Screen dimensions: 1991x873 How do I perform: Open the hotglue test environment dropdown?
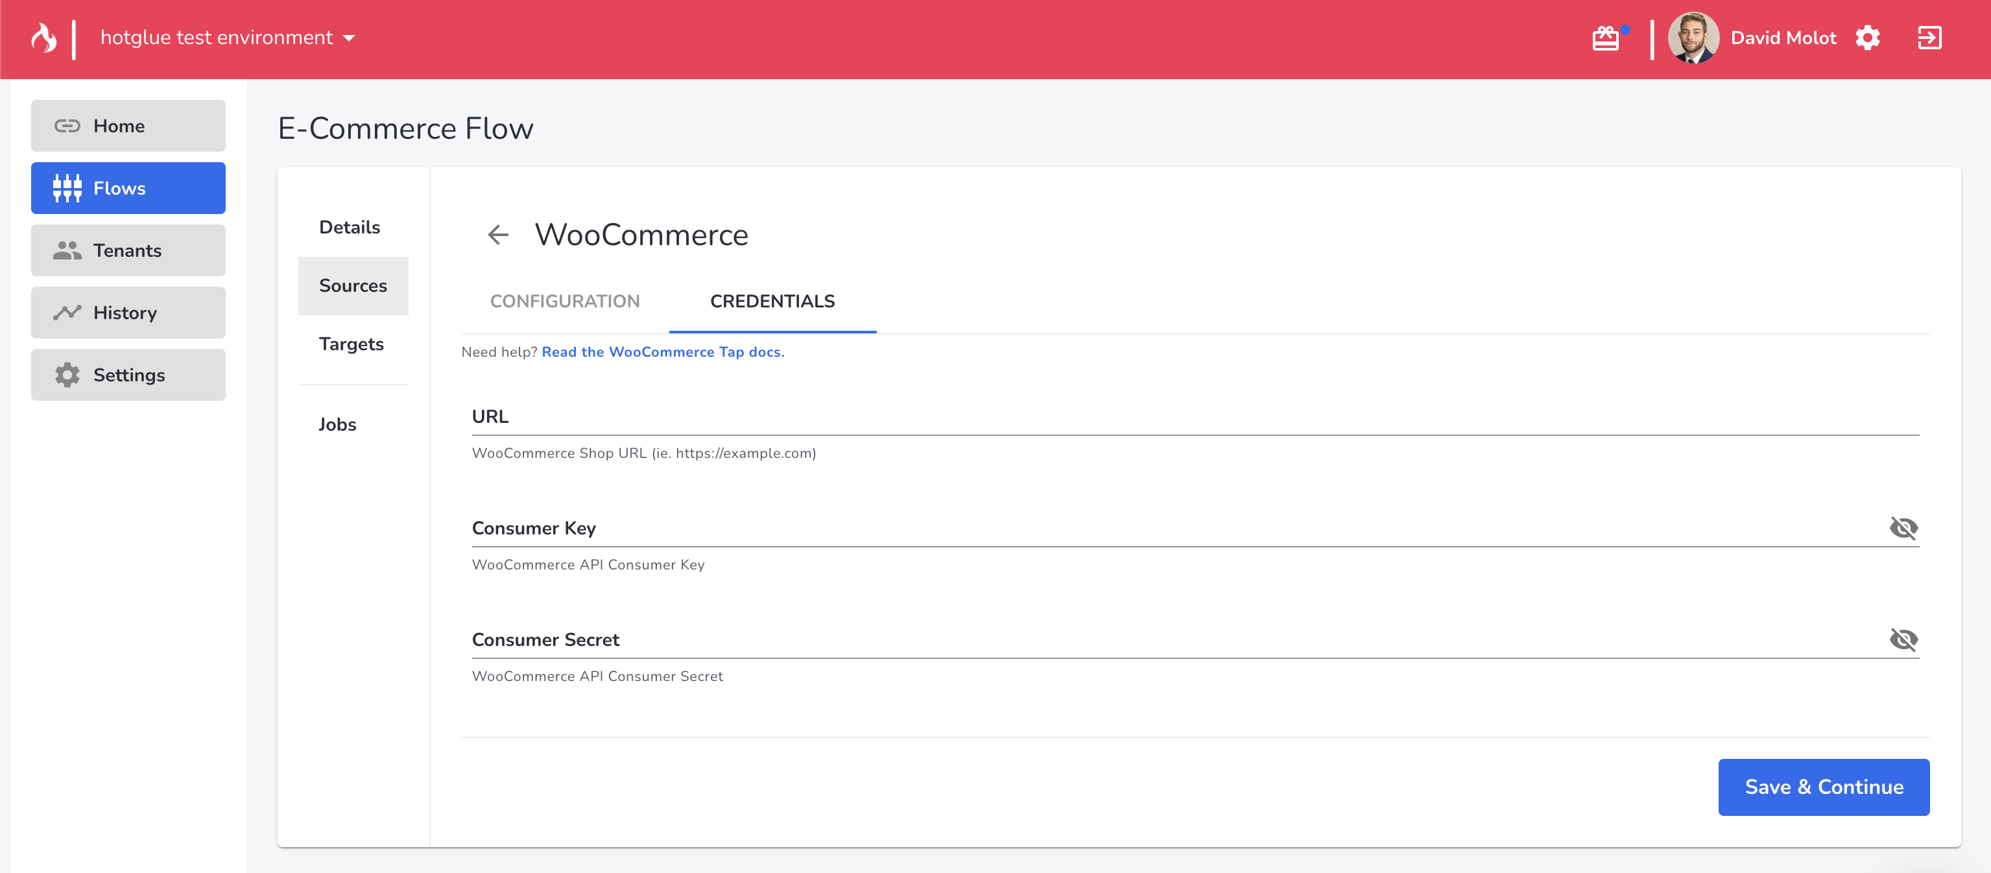pos(227,38)
